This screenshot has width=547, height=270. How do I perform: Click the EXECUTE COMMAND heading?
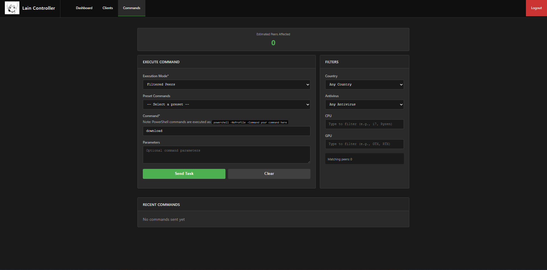pyautogui.click(x=161, y=62)
